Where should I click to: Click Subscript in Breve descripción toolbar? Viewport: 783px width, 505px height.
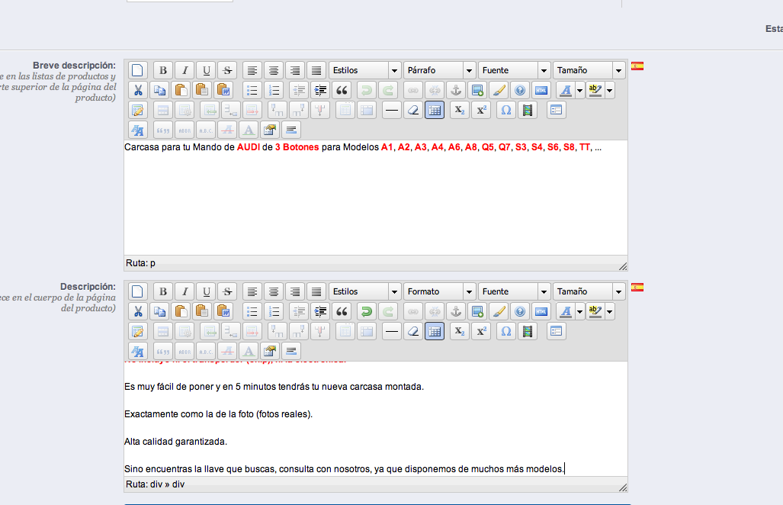[x=459, y=111]
